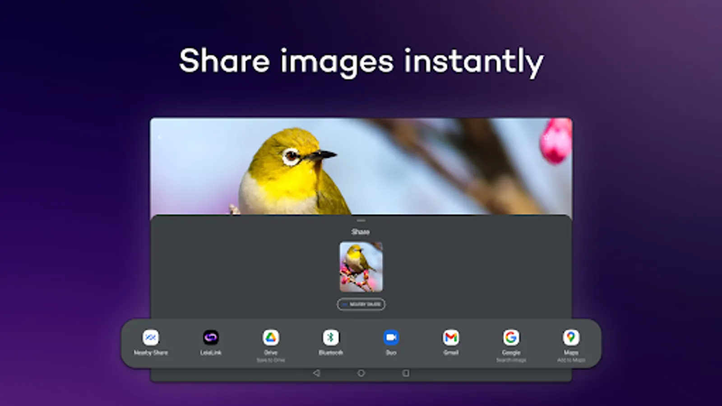Add the image to Maps
722x406 pixels.
coord(571,337)
